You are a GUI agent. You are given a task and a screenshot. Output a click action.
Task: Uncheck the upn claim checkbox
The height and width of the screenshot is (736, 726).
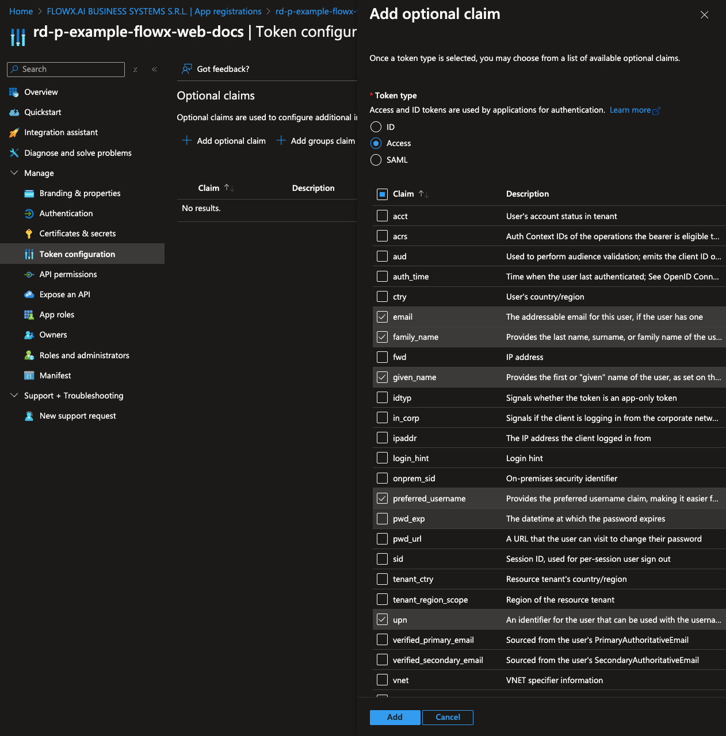point(382,619)
